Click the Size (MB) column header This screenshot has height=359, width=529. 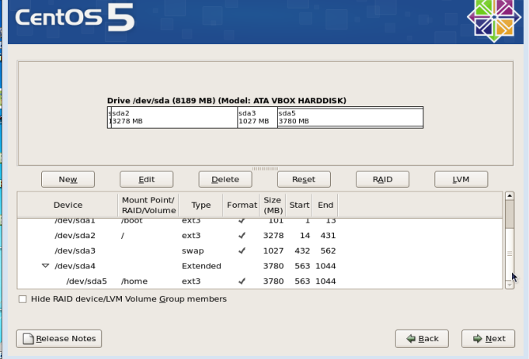coord(273,205)
